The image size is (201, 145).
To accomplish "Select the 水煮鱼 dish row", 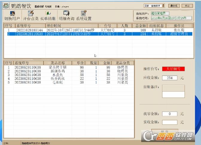I will point(58,75).
